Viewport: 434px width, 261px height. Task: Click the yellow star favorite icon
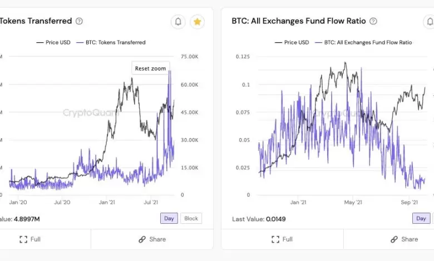tap(197, 22)
